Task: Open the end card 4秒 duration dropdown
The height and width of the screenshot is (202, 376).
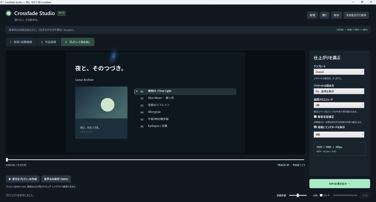Action: pos(339,134)
